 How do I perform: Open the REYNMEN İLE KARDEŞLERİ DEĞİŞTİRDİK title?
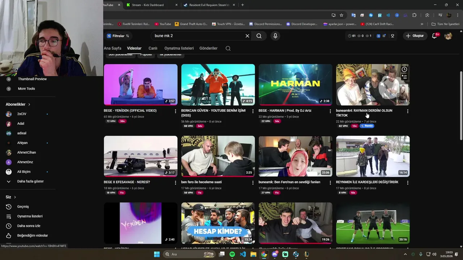pyautogui.click(x=367, y=182)
